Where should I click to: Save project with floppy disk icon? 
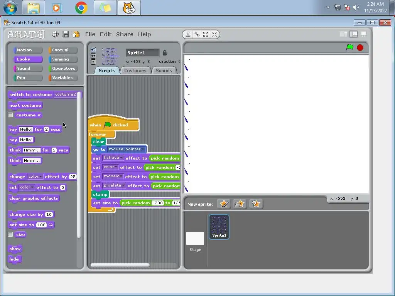(x=66, y=34)
